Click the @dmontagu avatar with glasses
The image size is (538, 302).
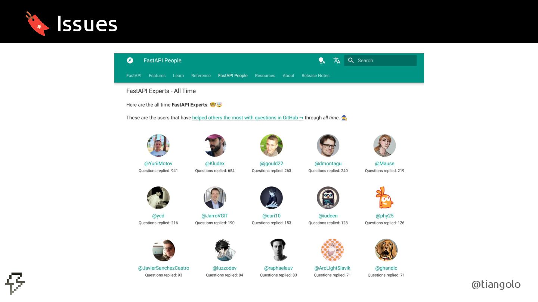pos(328,145)
